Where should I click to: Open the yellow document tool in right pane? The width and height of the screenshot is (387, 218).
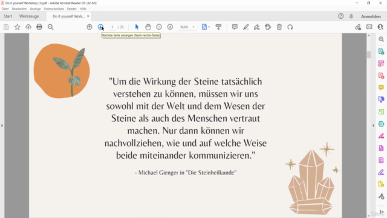(381, 184)
